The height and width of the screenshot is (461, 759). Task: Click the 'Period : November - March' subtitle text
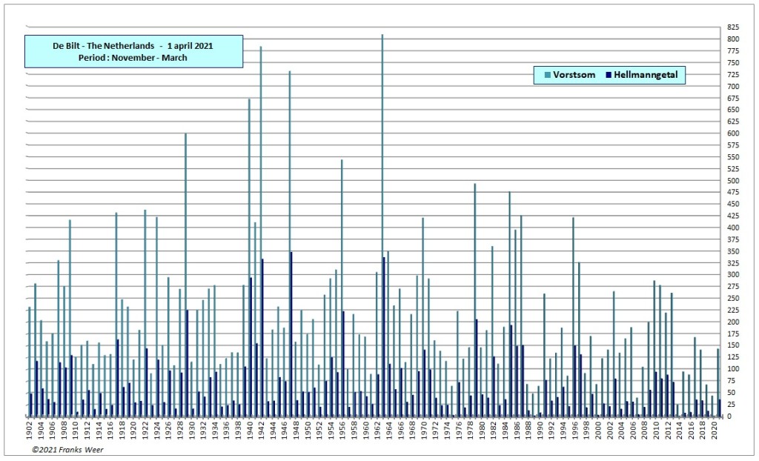(133, 58)
